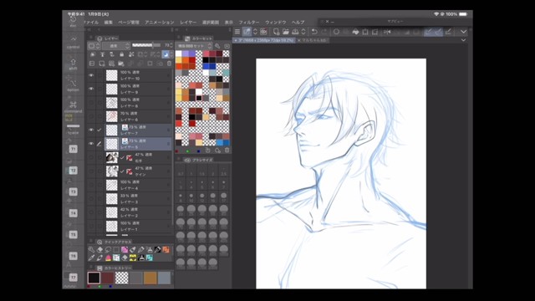Show the 70% レイヤー 6 visibility box
535x301 pixels.
click(x=91, y=116)
